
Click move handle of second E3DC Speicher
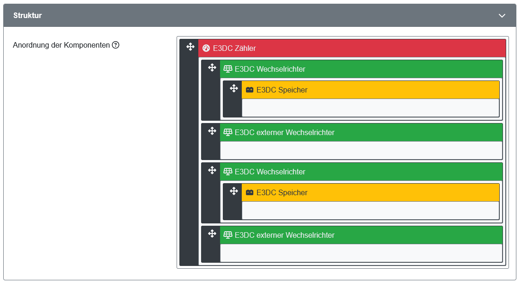tap(234, 191)
